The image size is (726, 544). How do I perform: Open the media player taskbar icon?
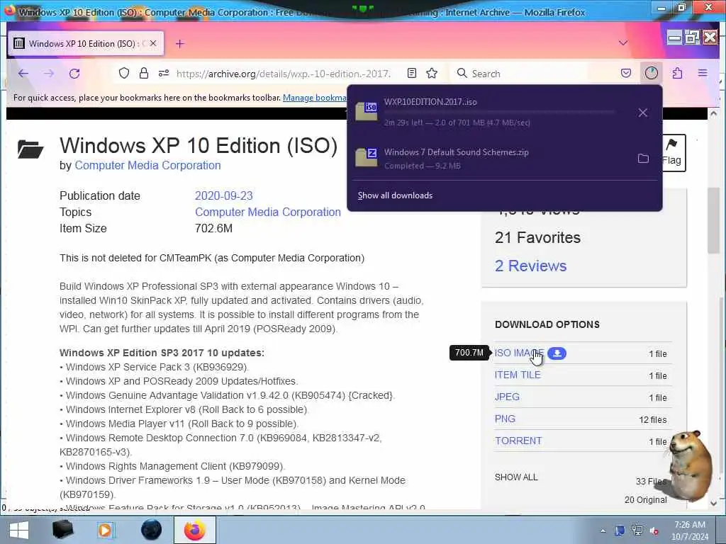tap(106, 530)
